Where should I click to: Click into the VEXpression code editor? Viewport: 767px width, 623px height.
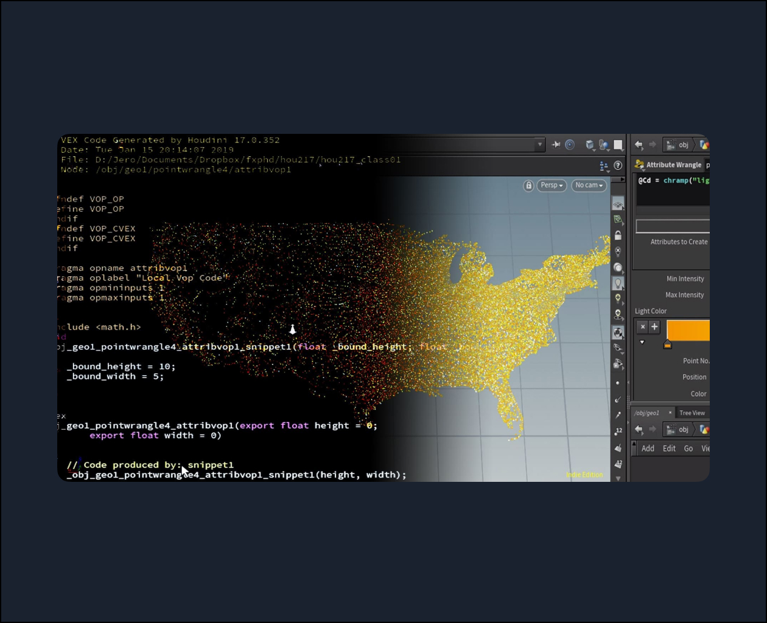[673, 190]
